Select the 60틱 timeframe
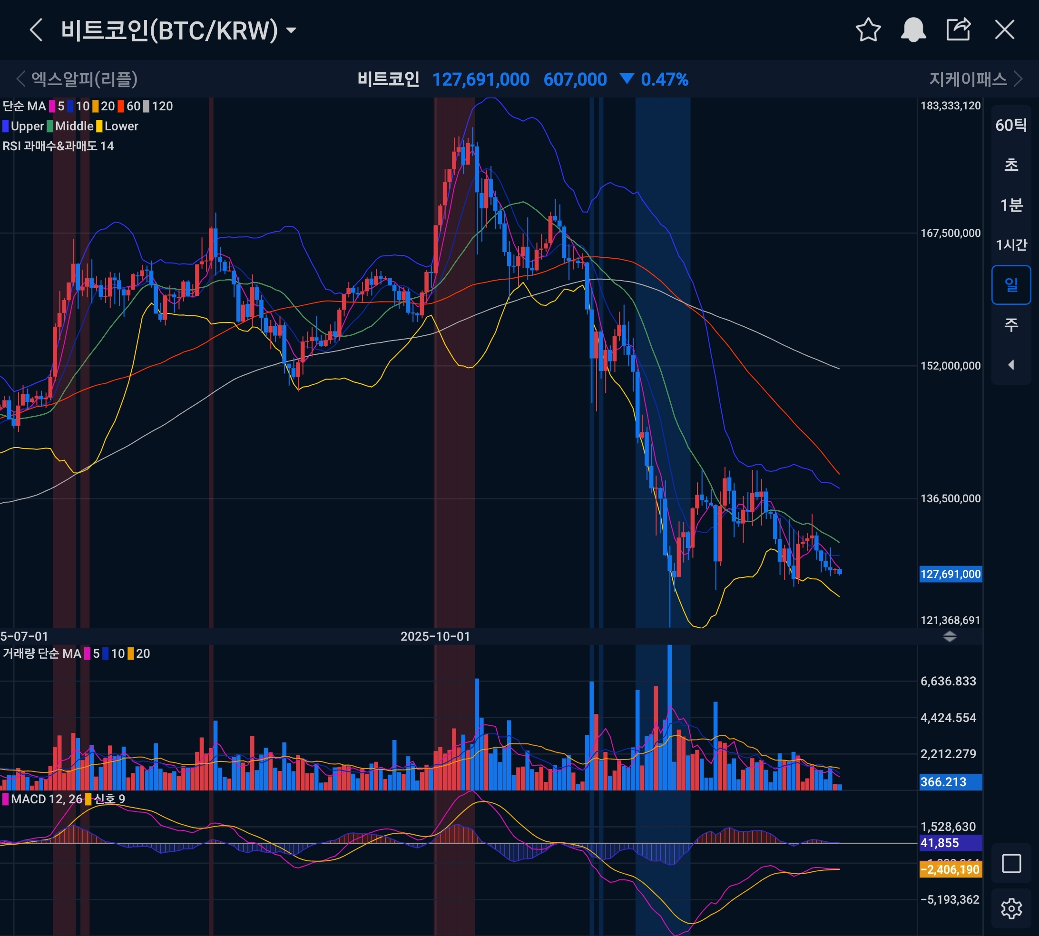The height and width of the screenshot is (936, 1039). (x=1011, y=125)
